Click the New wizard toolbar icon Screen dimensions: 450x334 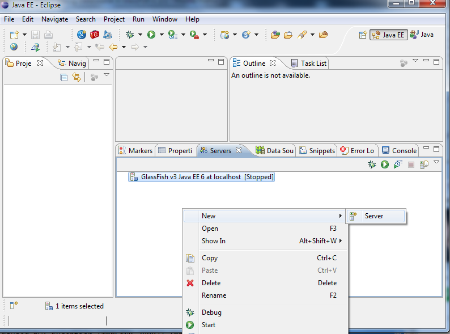tap(14, 35)
